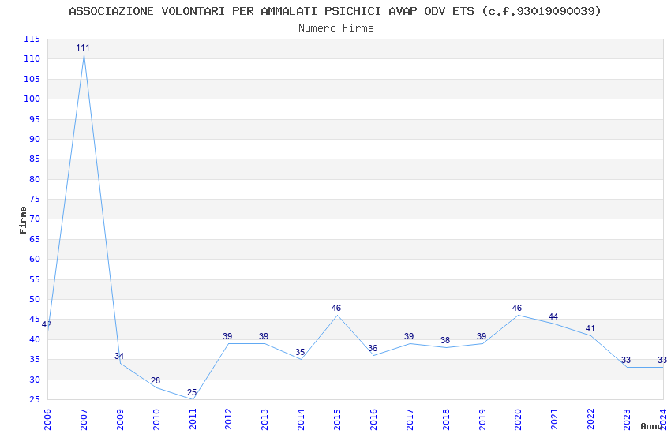
Task: Click the 2016 year axis label
Action: (x=373, y=419)
